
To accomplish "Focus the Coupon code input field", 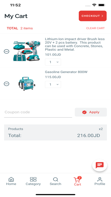I will pos(38,113).
